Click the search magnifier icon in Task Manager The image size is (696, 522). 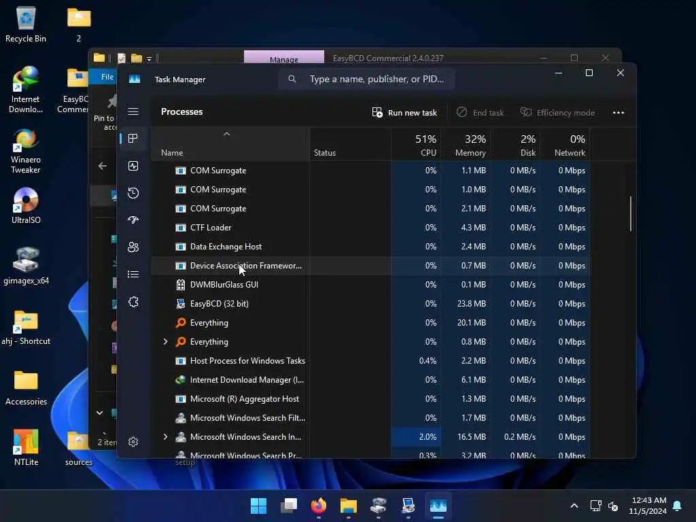(292, 79)
